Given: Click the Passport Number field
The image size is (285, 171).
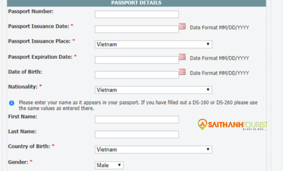Looking at the screenshot, I should coord(137,15).
